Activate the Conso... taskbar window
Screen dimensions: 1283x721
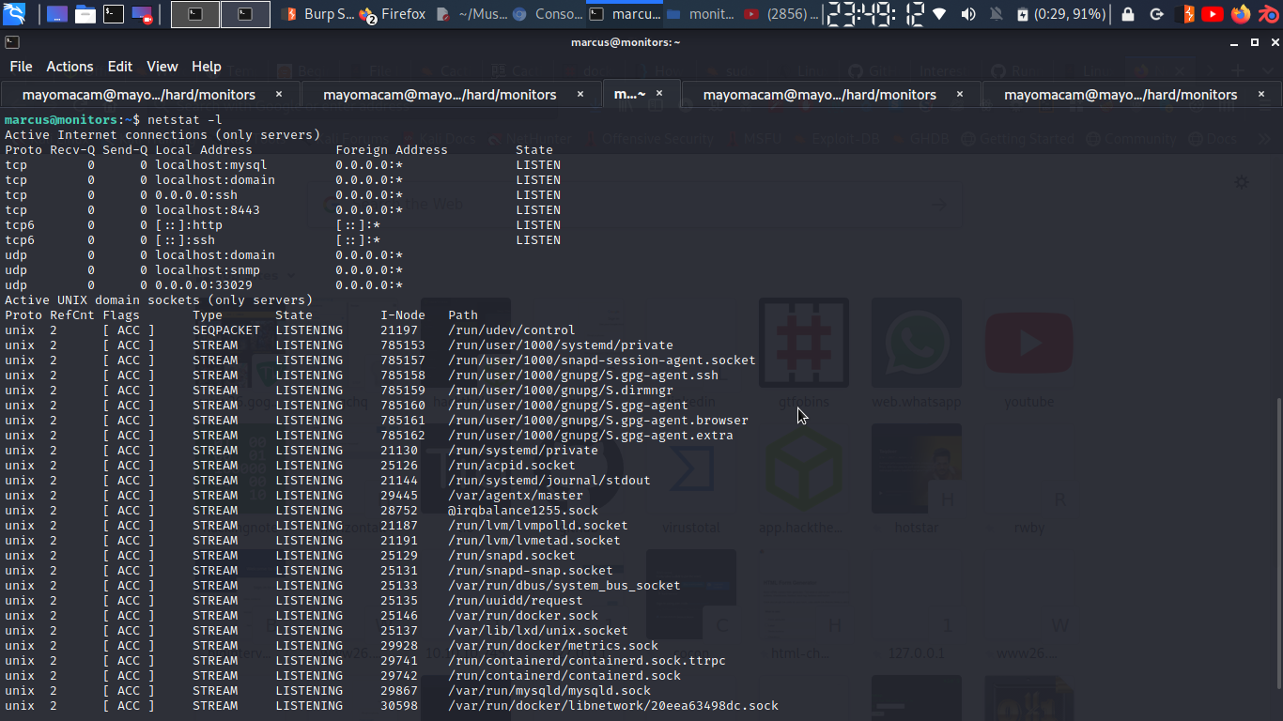tap(548, 14)
